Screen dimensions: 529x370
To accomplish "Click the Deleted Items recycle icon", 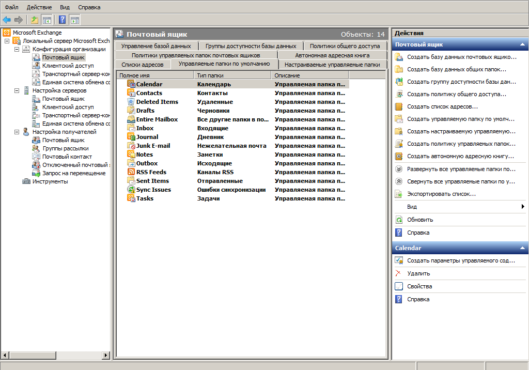I will pos(131,102).
